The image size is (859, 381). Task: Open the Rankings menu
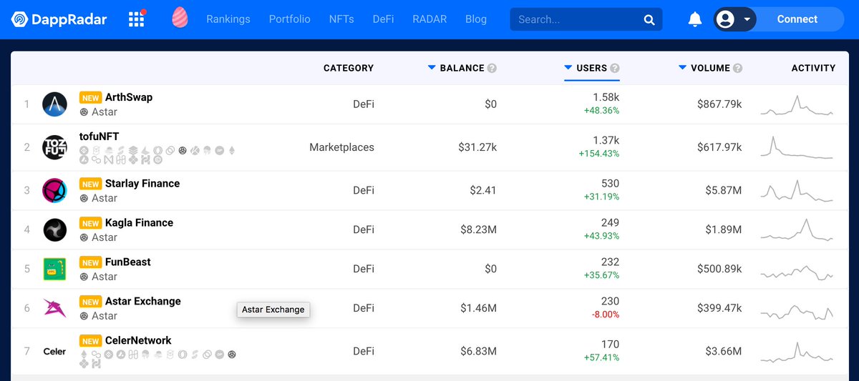(x=228, y=19)
